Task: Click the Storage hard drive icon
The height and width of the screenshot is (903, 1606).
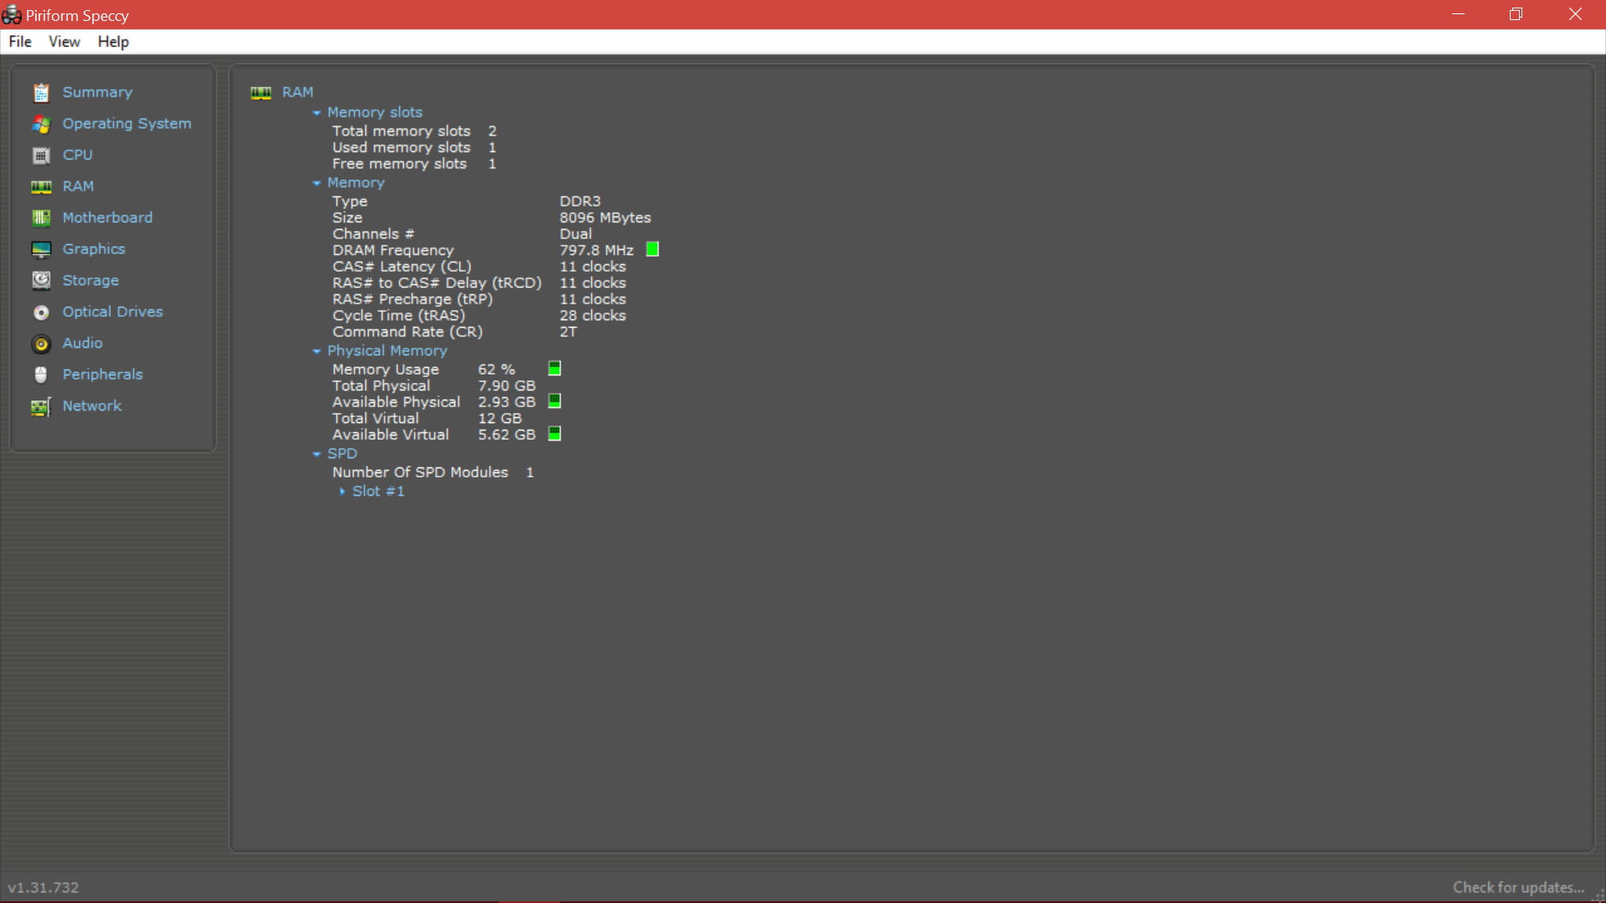Action: point(41,281)
